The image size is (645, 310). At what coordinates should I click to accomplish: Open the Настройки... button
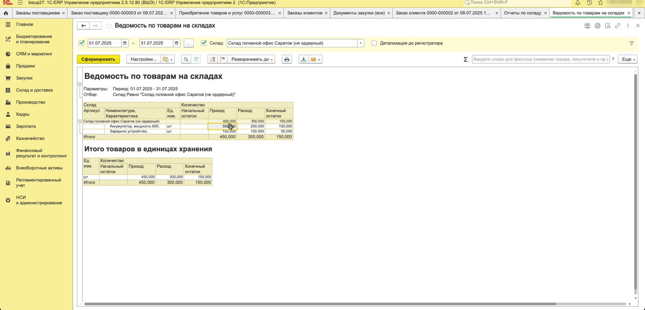[143, 59]
